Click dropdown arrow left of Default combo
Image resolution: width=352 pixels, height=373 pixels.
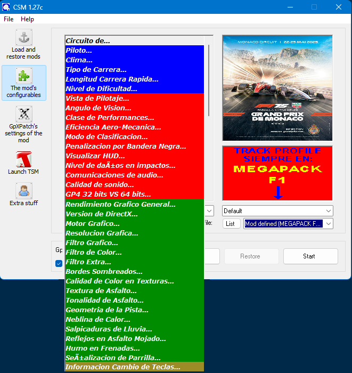pos(209,211)
